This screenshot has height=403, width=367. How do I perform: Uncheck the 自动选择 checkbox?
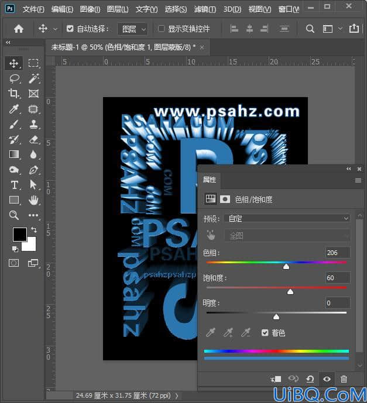pos(70,29)
